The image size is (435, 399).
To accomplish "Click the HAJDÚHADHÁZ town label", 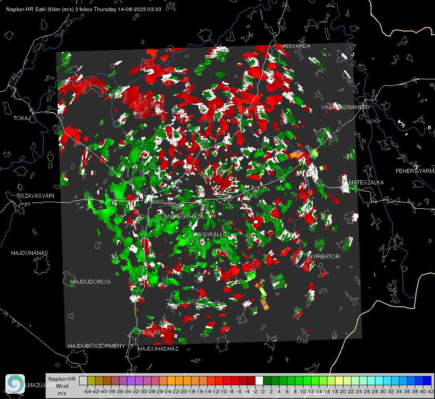I will [x=158, y=348].
